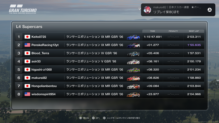Click the car thumbnail in Blood_Terra's row
The image size is (219, 123).
[x=134, y=54]
